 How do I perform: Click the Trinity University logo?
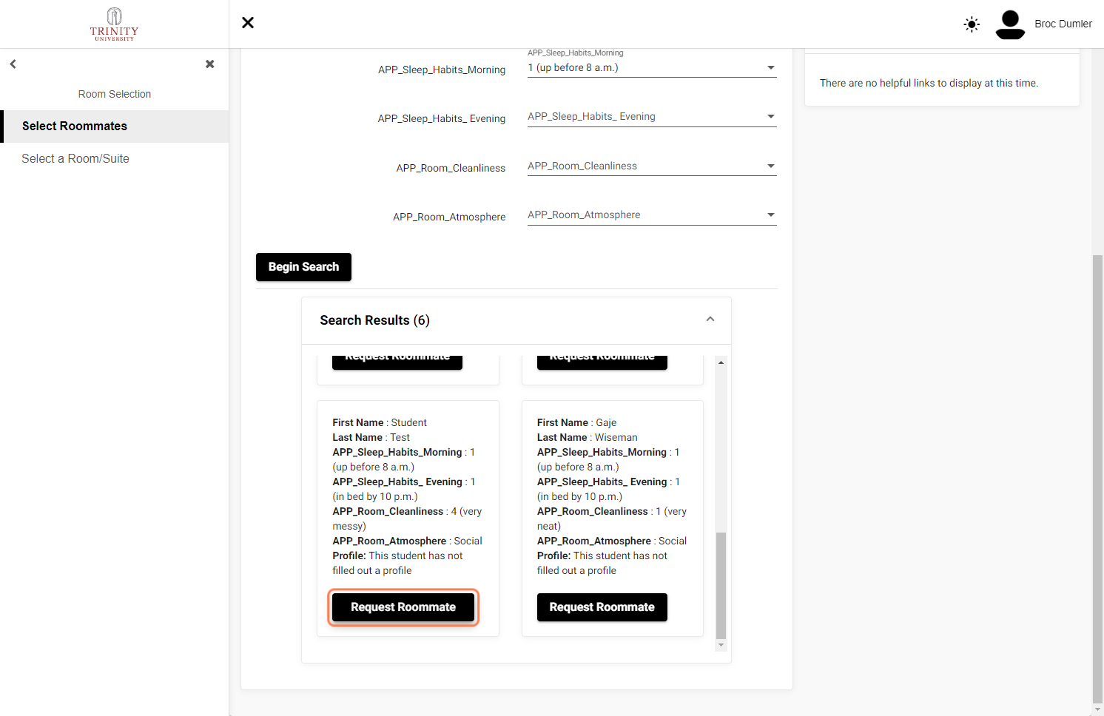pos(114,24)
